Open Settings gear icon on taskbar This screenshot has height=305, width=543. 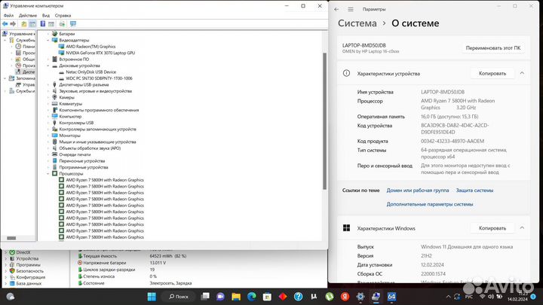coord(360,297)
